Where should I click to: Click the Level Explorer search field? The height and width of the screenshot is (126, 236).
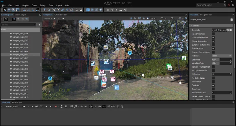[x=19, y=25]
